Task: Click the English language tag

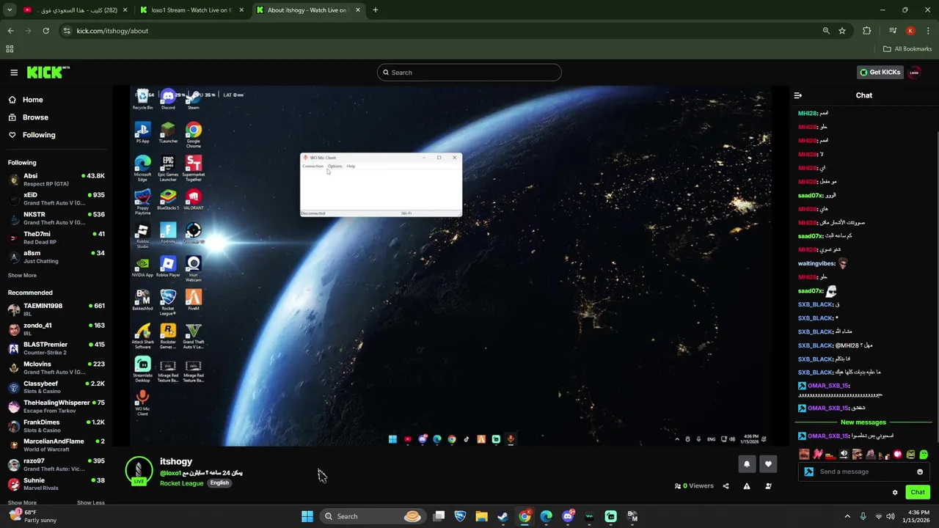Action: pos(219,483)
